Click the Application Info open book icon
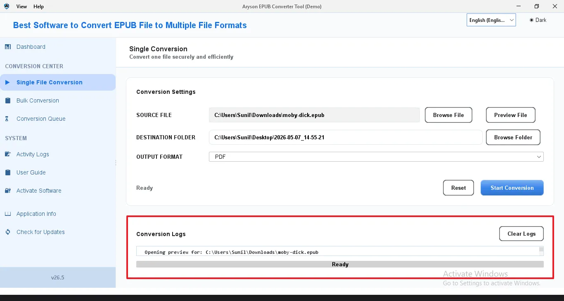The image size is (564, 301). [x=8, y=214]
